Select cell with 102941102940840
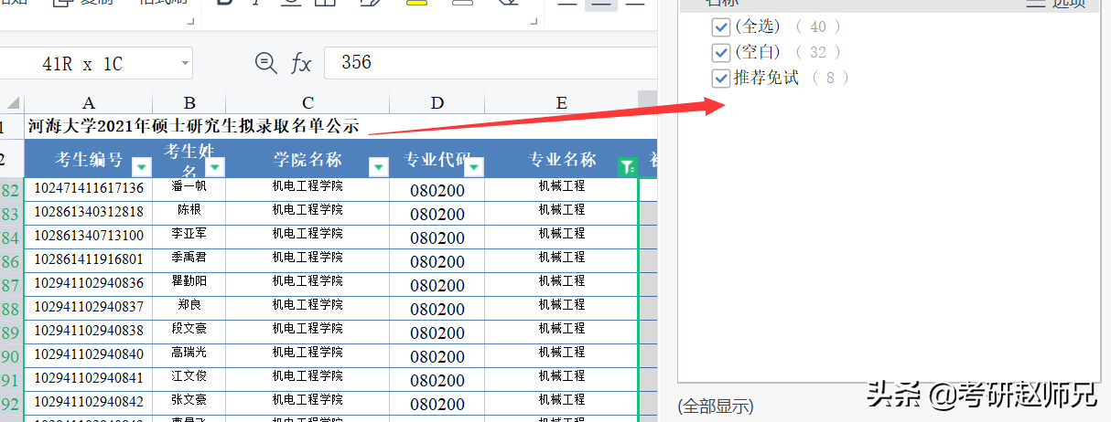 pos(89,354)
